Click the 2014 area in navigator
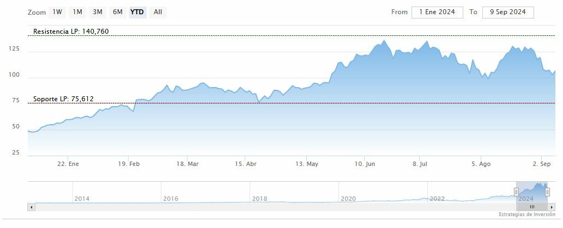Screen dimensions: 563x228 tap(82, 199)
